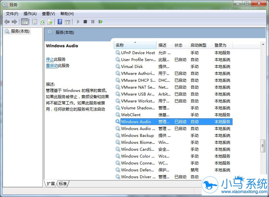Image resolution: width=269 pixels, height=197 pixels.
Task: Click the Wcs... description of Windows Color
Action: tap(164, 156)
